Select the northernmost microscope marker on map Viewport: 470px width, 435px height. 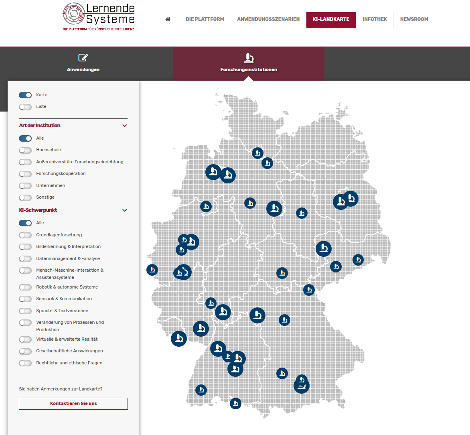pyautogui.click(x=257, y=153)
